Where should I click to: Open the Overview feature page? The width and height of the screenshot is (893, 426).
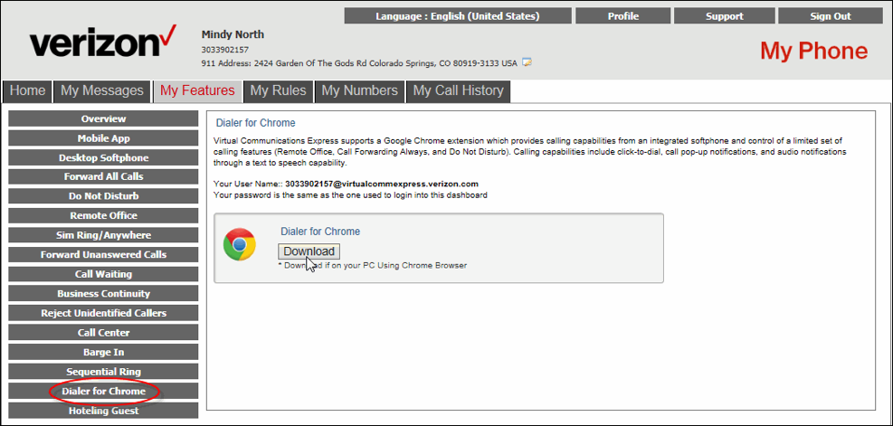click(103, 119)
